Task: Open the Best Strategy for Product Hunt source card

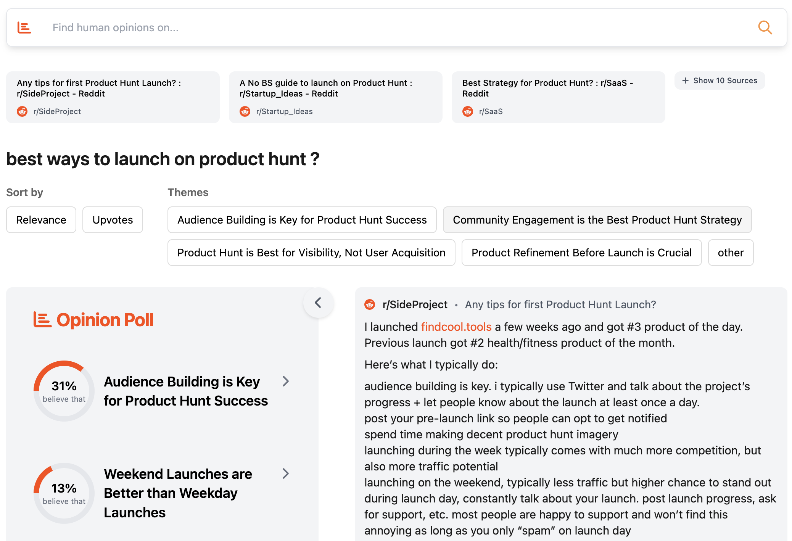Action: 558,97
